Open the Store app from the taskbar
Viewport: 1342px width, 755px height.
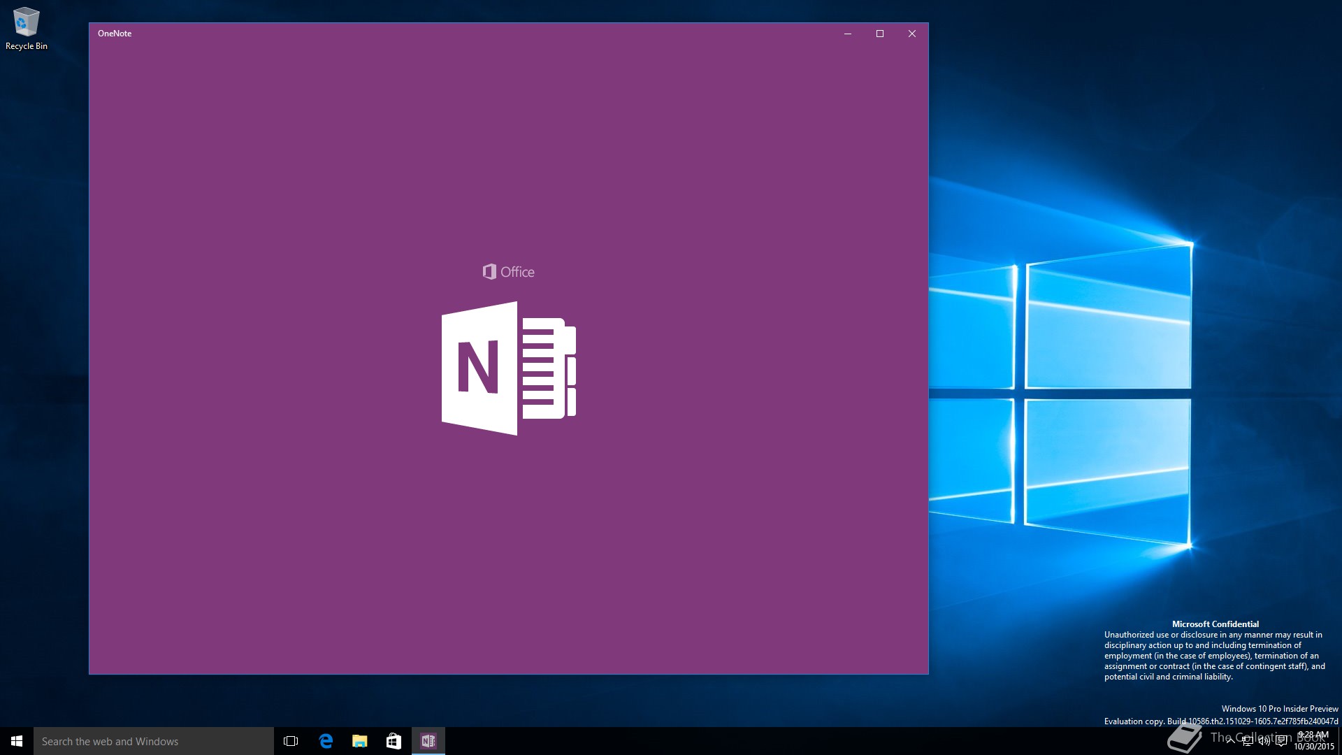394,741
